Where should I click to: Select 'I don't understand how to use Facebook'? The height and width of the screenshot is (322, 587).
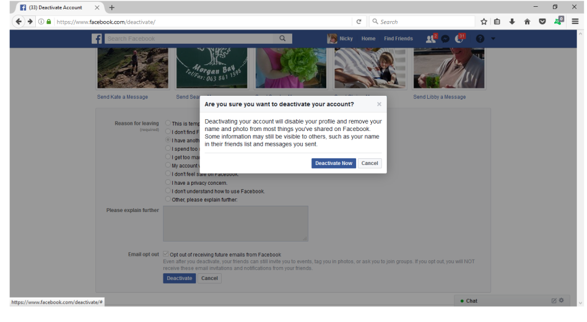click(x=168, y=191)
